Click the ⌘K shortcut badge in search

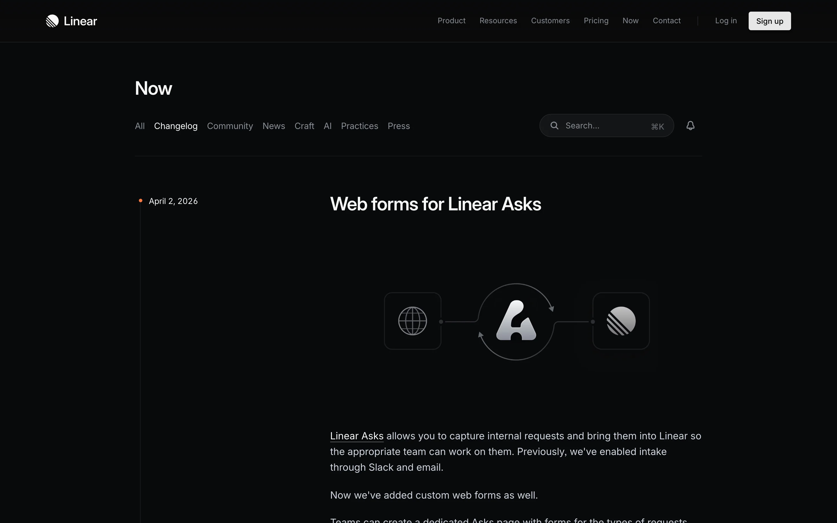click(x=657, y=126)
